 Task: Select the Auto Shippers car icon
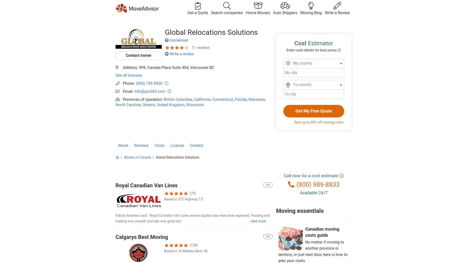click(x=285, y=6)
